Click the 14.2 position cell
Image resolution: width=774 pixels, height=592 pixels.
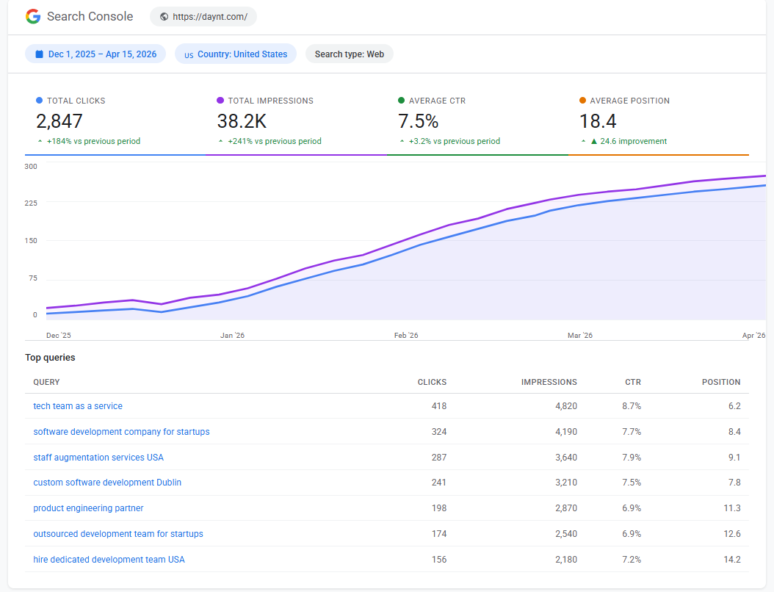pos(732,560)
